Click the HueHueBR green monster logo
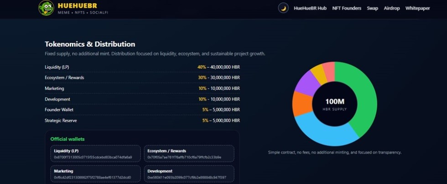447x184 pixels. [x=46, y=8]
